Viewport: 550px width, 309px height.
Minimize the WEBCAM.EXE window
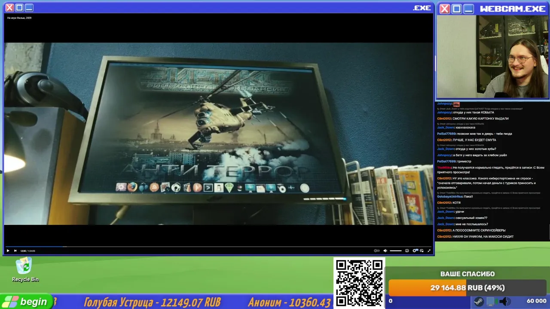click(x=469, y=9)
